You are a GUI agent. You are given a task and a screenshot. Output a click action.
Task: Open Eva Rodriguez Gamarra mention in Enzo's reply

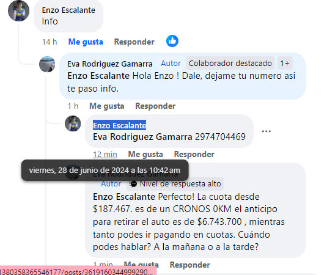click(x=142, y=137)
